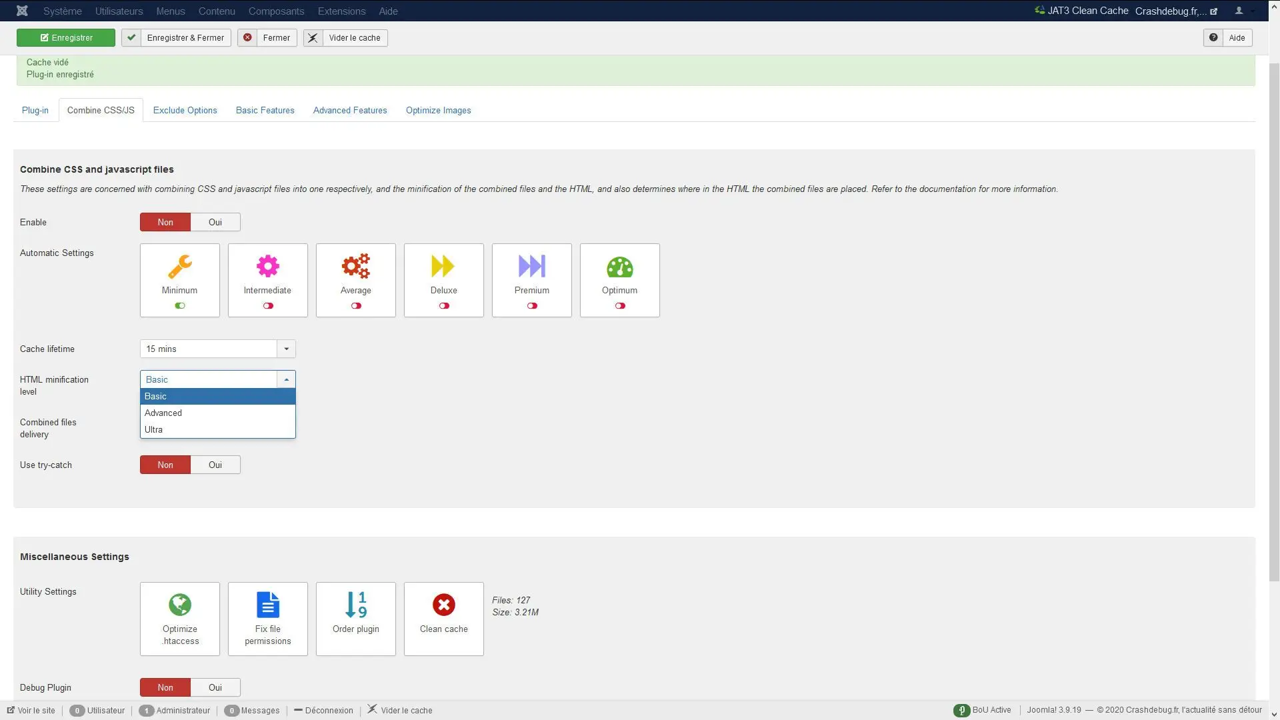Set Enable to Oui
1280x720 pixels.
pyautogui.click(x=215, y=222)
